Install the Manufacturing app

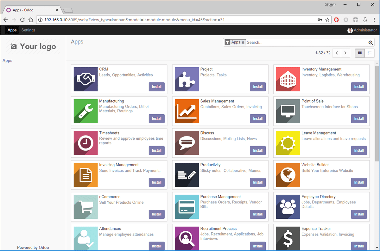coord(157,119)
